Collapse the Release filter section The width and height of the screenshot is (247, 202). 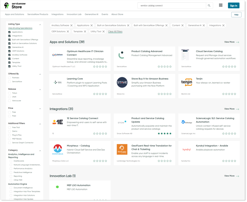tap(40, 90)
